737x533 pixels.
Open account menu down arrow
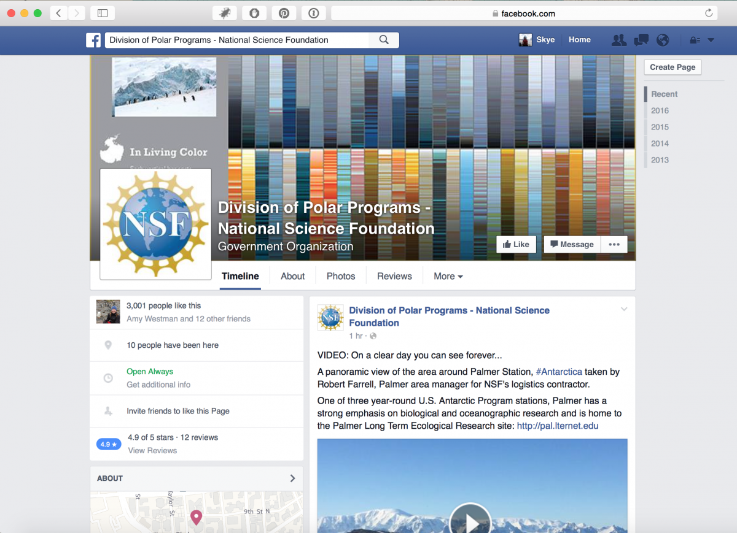coord(711,40)
